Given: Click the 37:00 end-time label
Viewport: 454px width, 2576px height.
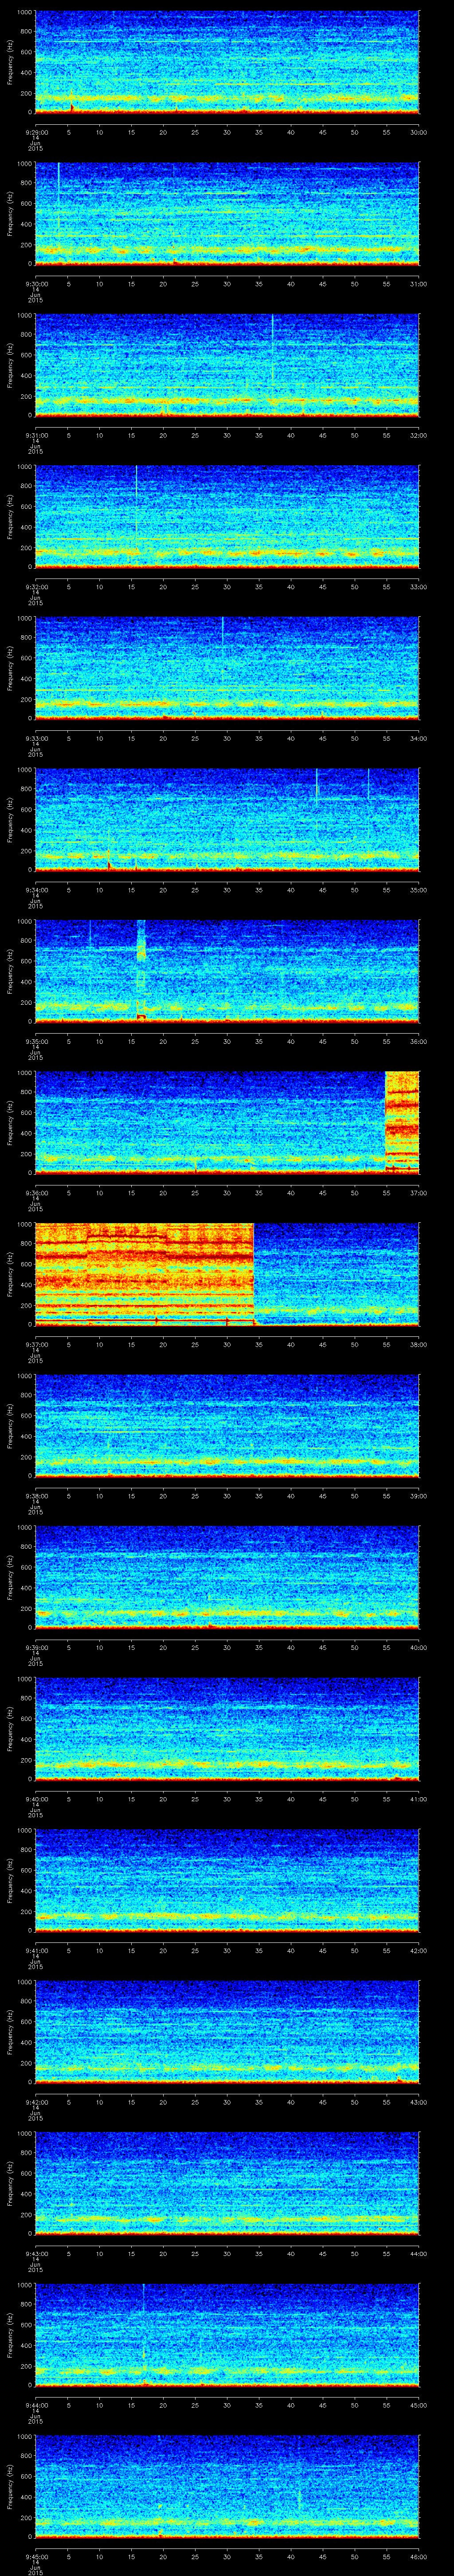Looking at the screenshot, I should (418, 1193).
